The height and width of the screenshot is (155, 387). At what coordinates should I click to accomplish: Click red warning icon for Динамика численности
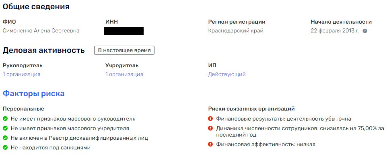(x=210, y=128)
